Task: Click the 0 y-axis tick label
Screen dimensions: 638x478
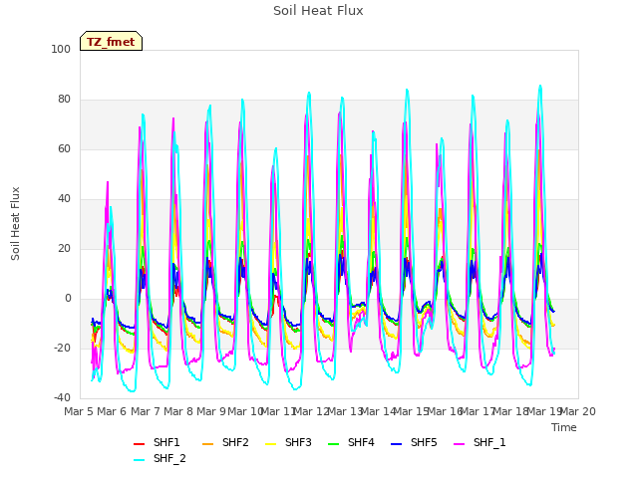Action: tap(68, 299)
